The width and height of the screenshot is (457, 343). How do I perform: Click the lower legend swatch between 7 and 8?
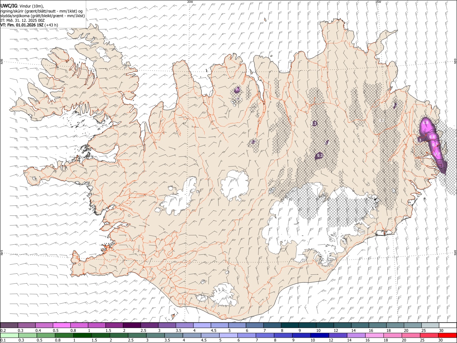tap(265, 335)
